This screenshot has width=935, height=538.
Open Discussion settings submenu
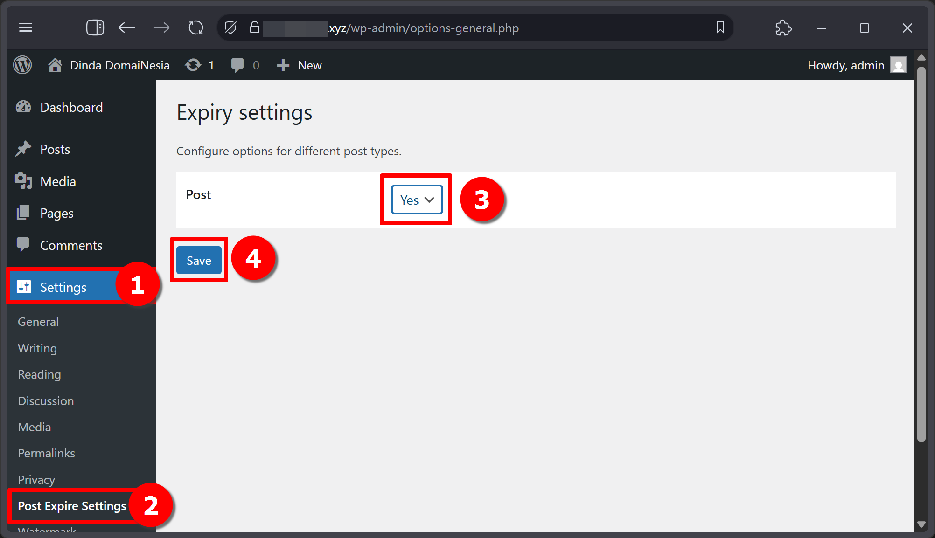coord(46,401)
